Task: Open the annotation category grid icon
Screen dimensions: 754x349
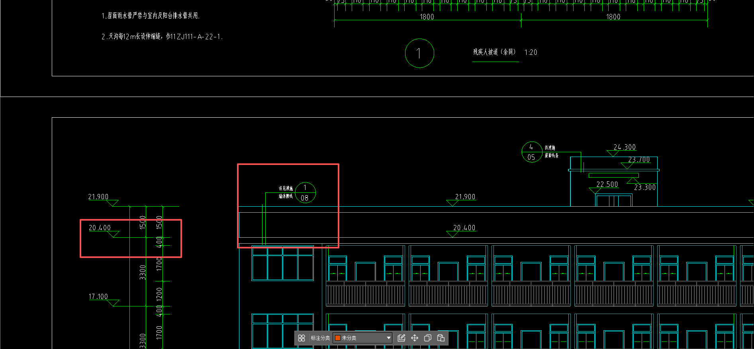Action: 302,338
